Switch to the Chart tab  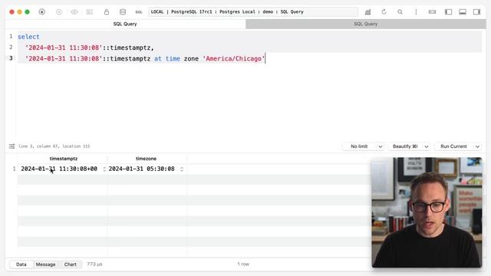(71, 264)
